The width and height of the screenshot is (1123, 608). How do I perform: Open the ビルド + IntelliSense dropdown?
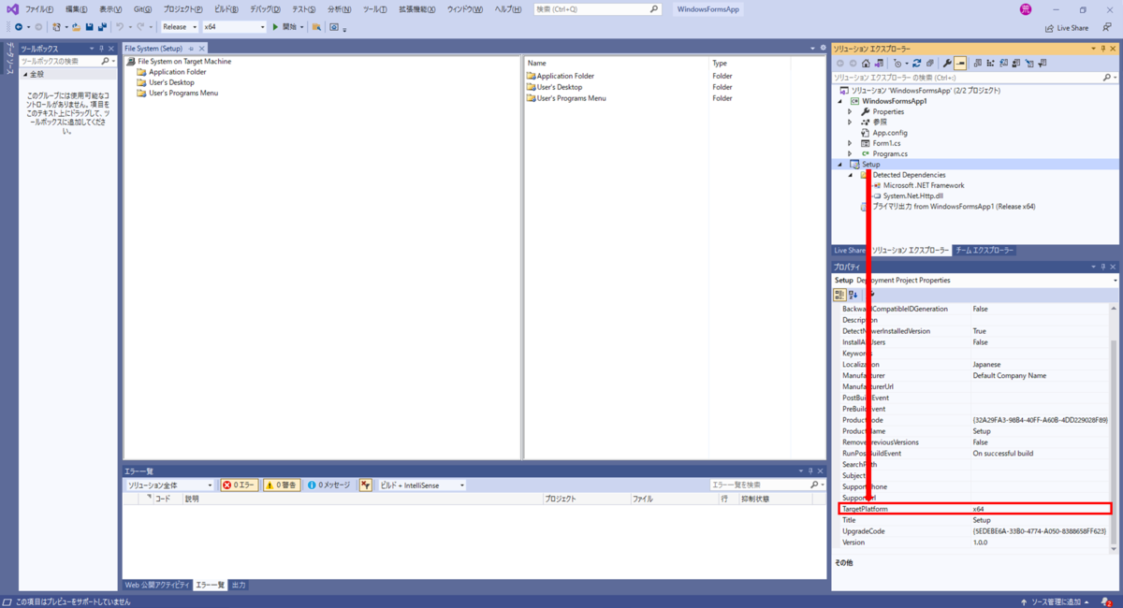point(421,485)
